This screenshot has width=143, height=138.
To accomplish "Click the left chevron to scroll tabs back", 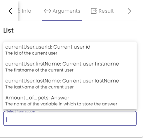I will (10, 11).
